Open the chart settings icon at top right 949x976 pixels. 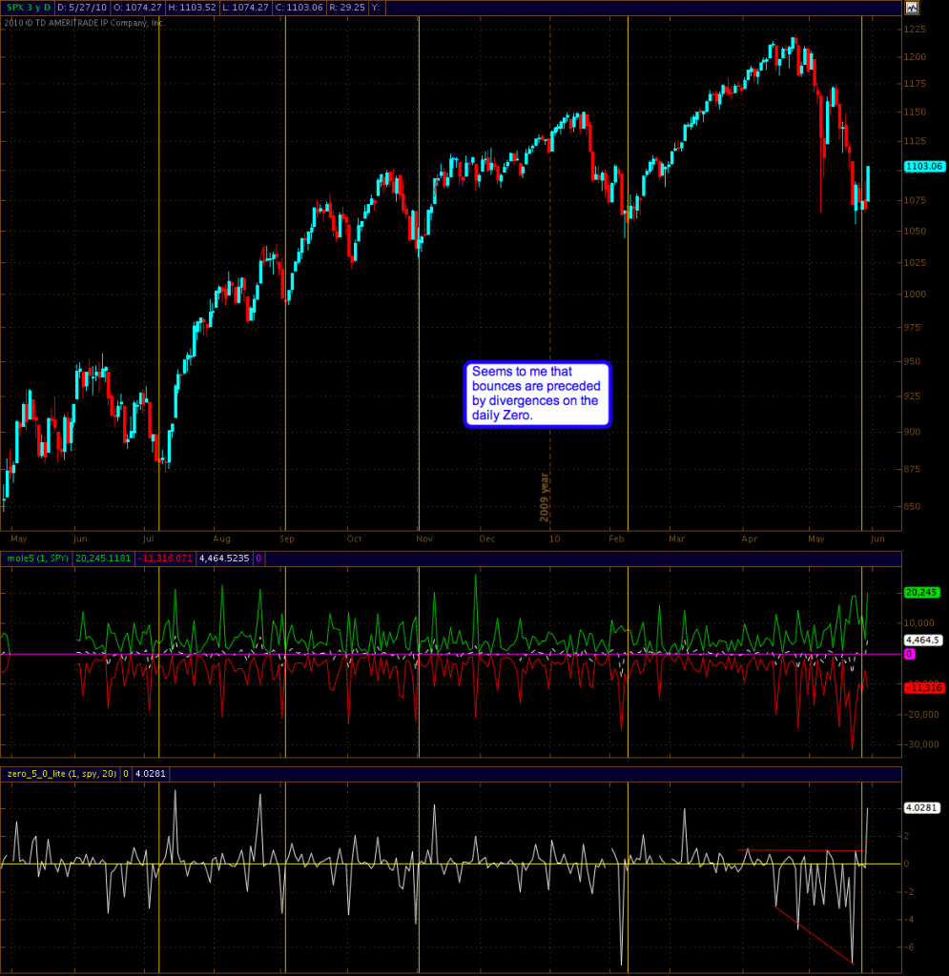(912, 8)
